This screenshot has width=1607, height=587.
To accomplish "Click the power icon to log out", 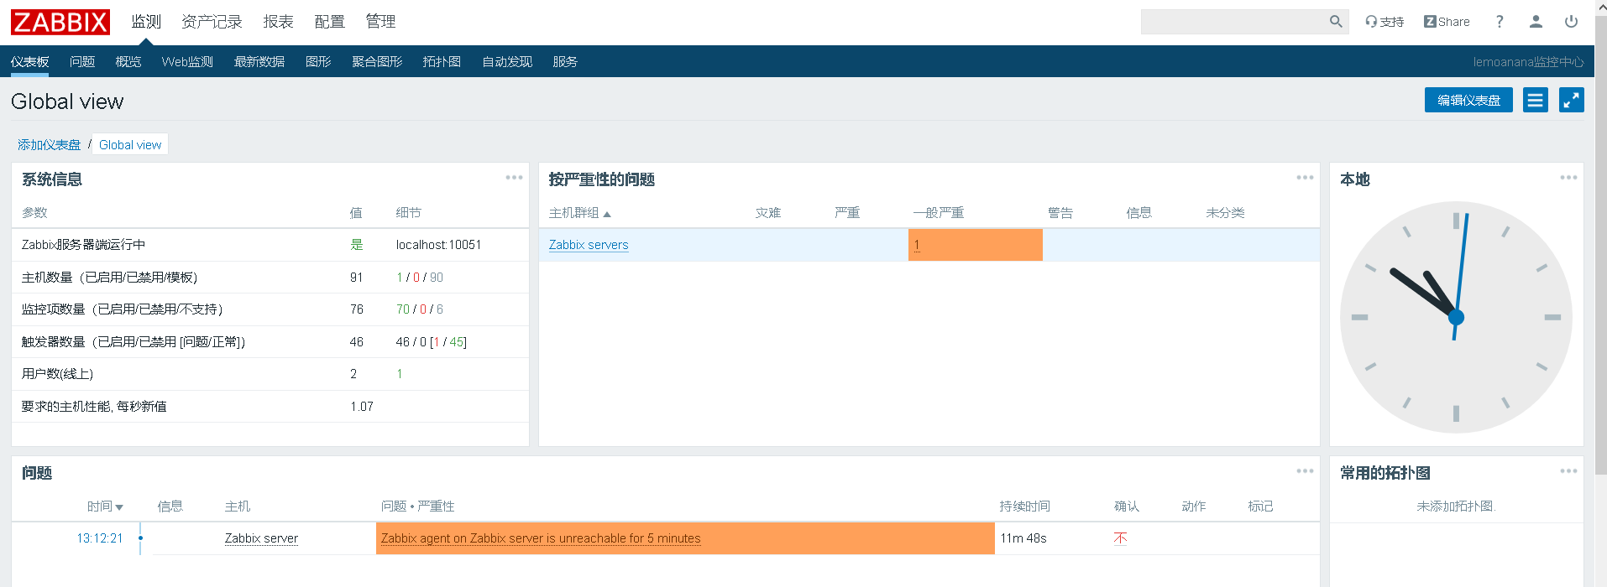I will (x=1571, y=22).
